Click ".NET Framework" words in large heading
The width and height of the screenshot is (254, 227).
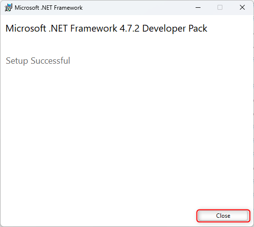pos(83,28)
